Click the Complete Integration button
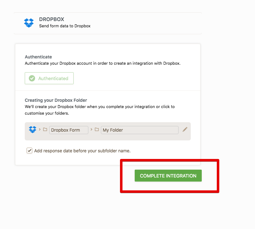The image size is (255, 229). (x=168, y=176)
